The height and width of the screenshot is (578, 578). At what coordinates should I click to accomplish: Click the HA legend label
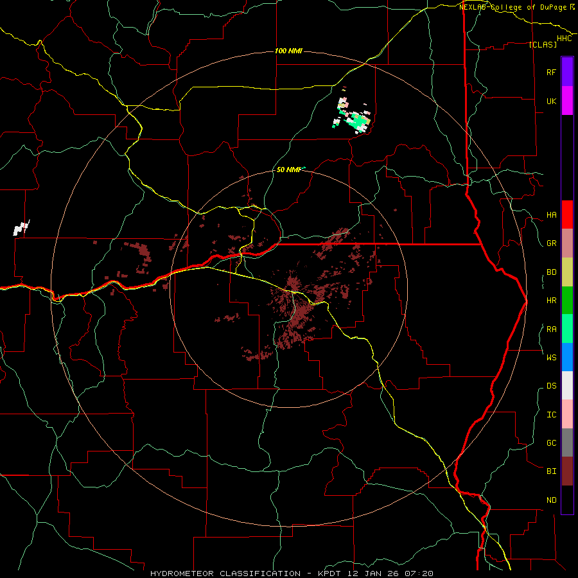[x=551, y=215]
